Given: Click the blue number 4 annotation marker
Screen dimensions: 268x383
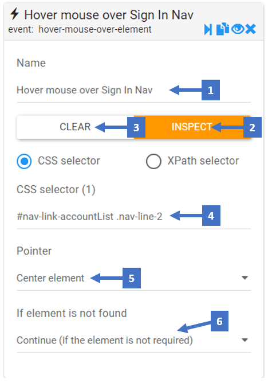Looking at the screenshot, I should 211,216.
